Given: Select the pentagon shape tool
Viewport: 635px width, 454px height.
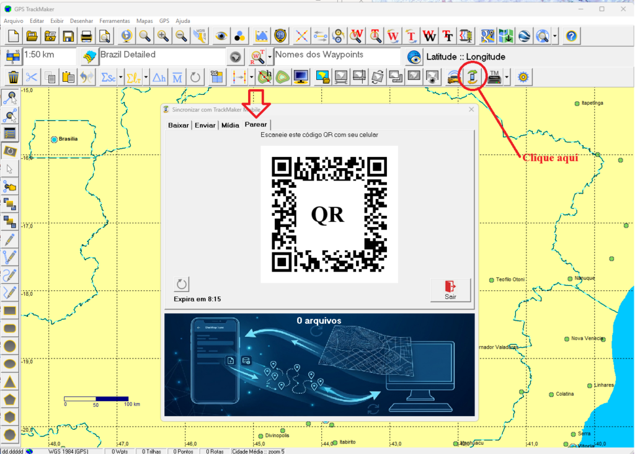Looking at the screenshot, I should tap(10, 399).
